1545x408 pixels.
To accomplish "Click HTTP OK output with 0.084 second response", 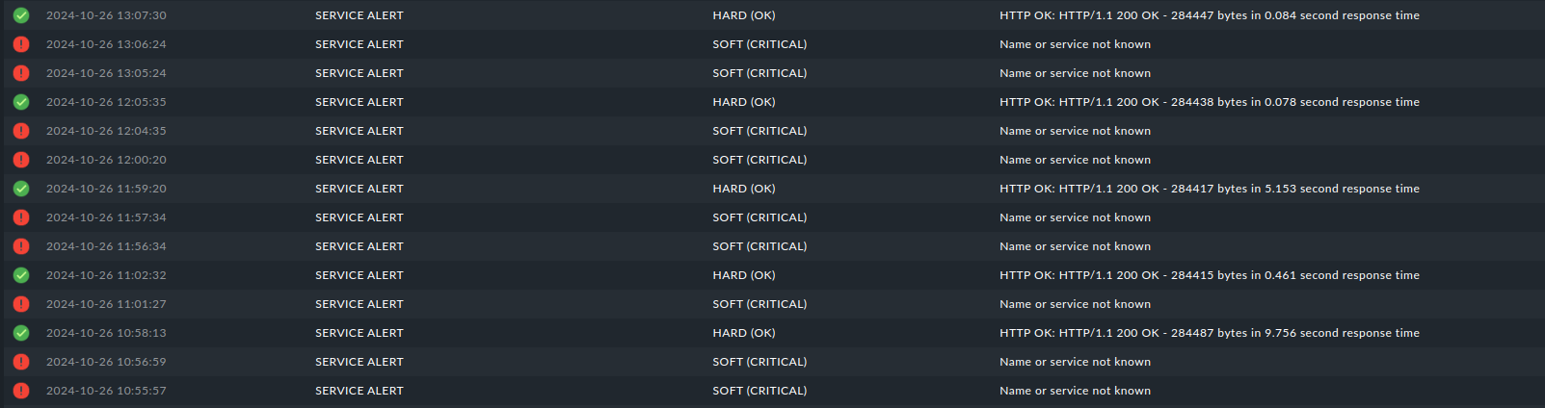I will [1209, 15].
